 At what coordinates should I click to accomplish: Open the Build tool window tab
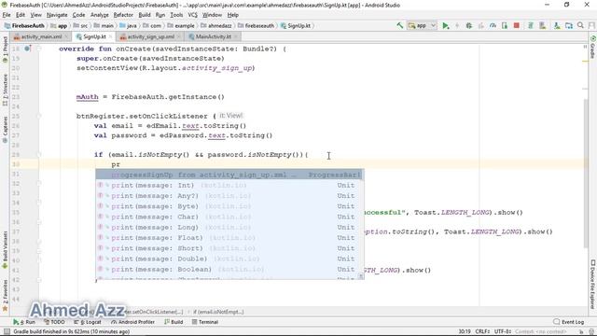click(174, 322)
